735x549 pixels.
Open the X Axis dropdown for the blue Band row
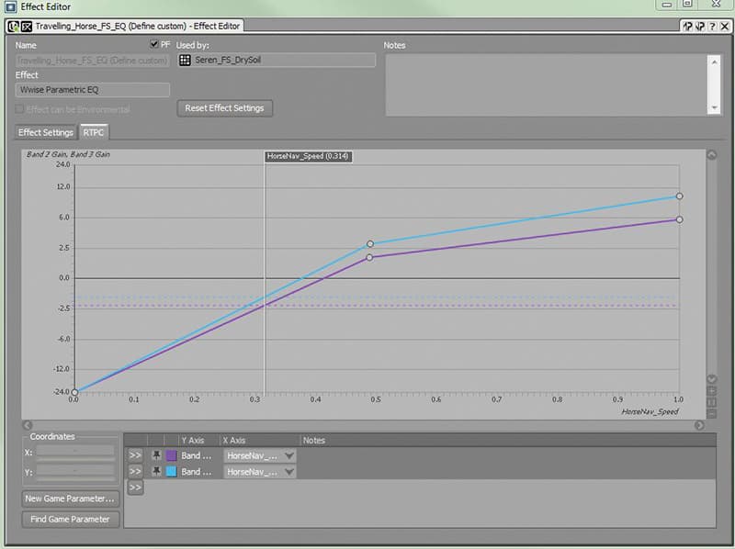(260, 471)
